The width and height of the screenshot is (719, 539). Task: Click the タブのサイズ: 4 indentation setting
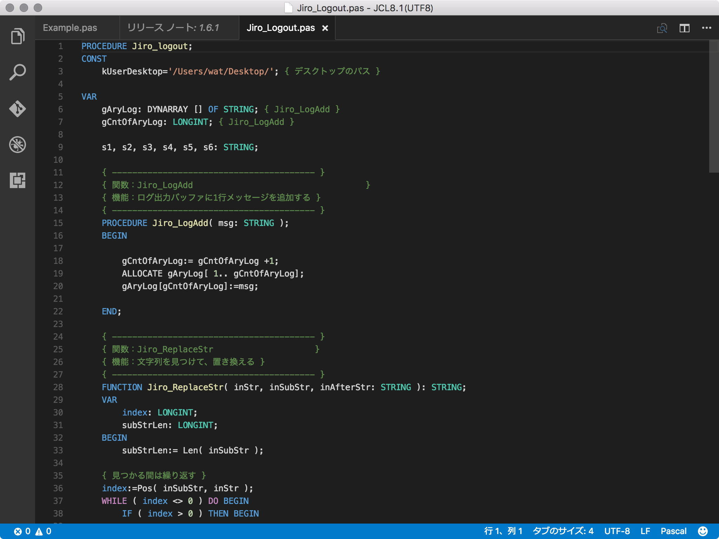pos(563,531)
